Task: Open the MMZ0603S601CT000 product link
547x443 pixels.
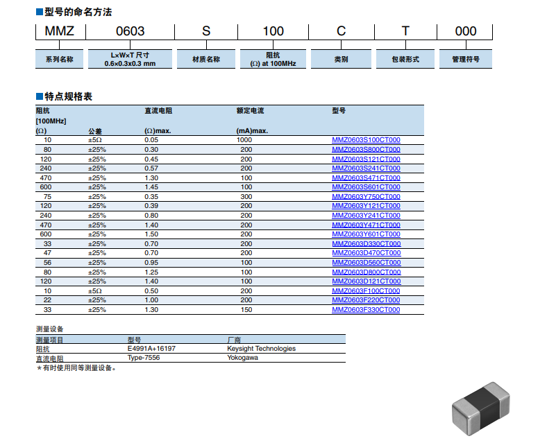Action: 366,187
